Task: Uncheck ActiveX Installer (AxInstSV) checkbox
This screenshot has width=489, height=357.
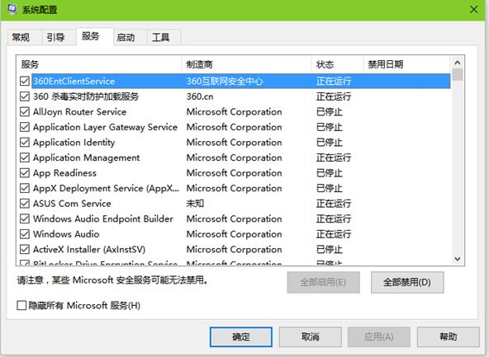Action: tap(25, 249)
